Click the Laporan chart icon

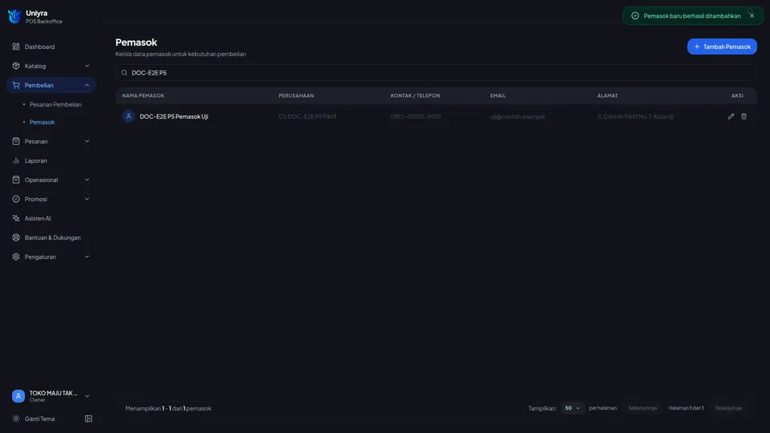[x=16, y=160]
